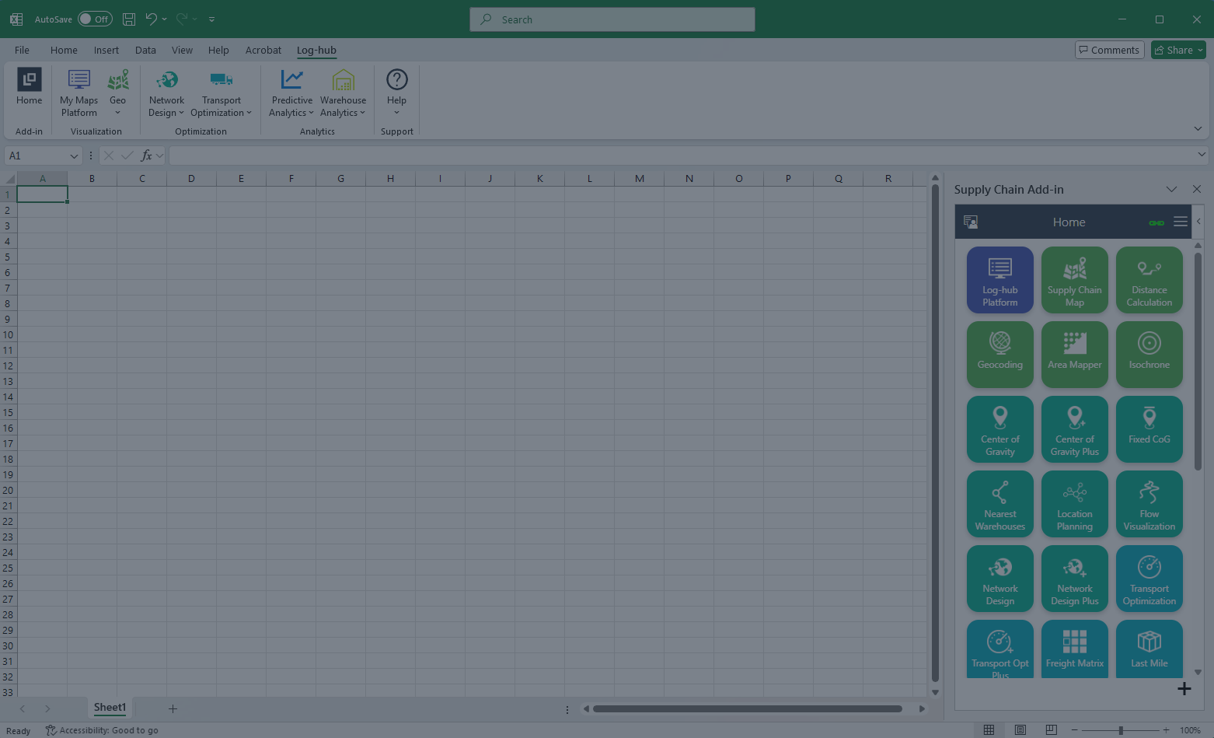Click the plus button in add-in pane
This screenshot has width=1214, height=738.
(x=1184, y=688)
